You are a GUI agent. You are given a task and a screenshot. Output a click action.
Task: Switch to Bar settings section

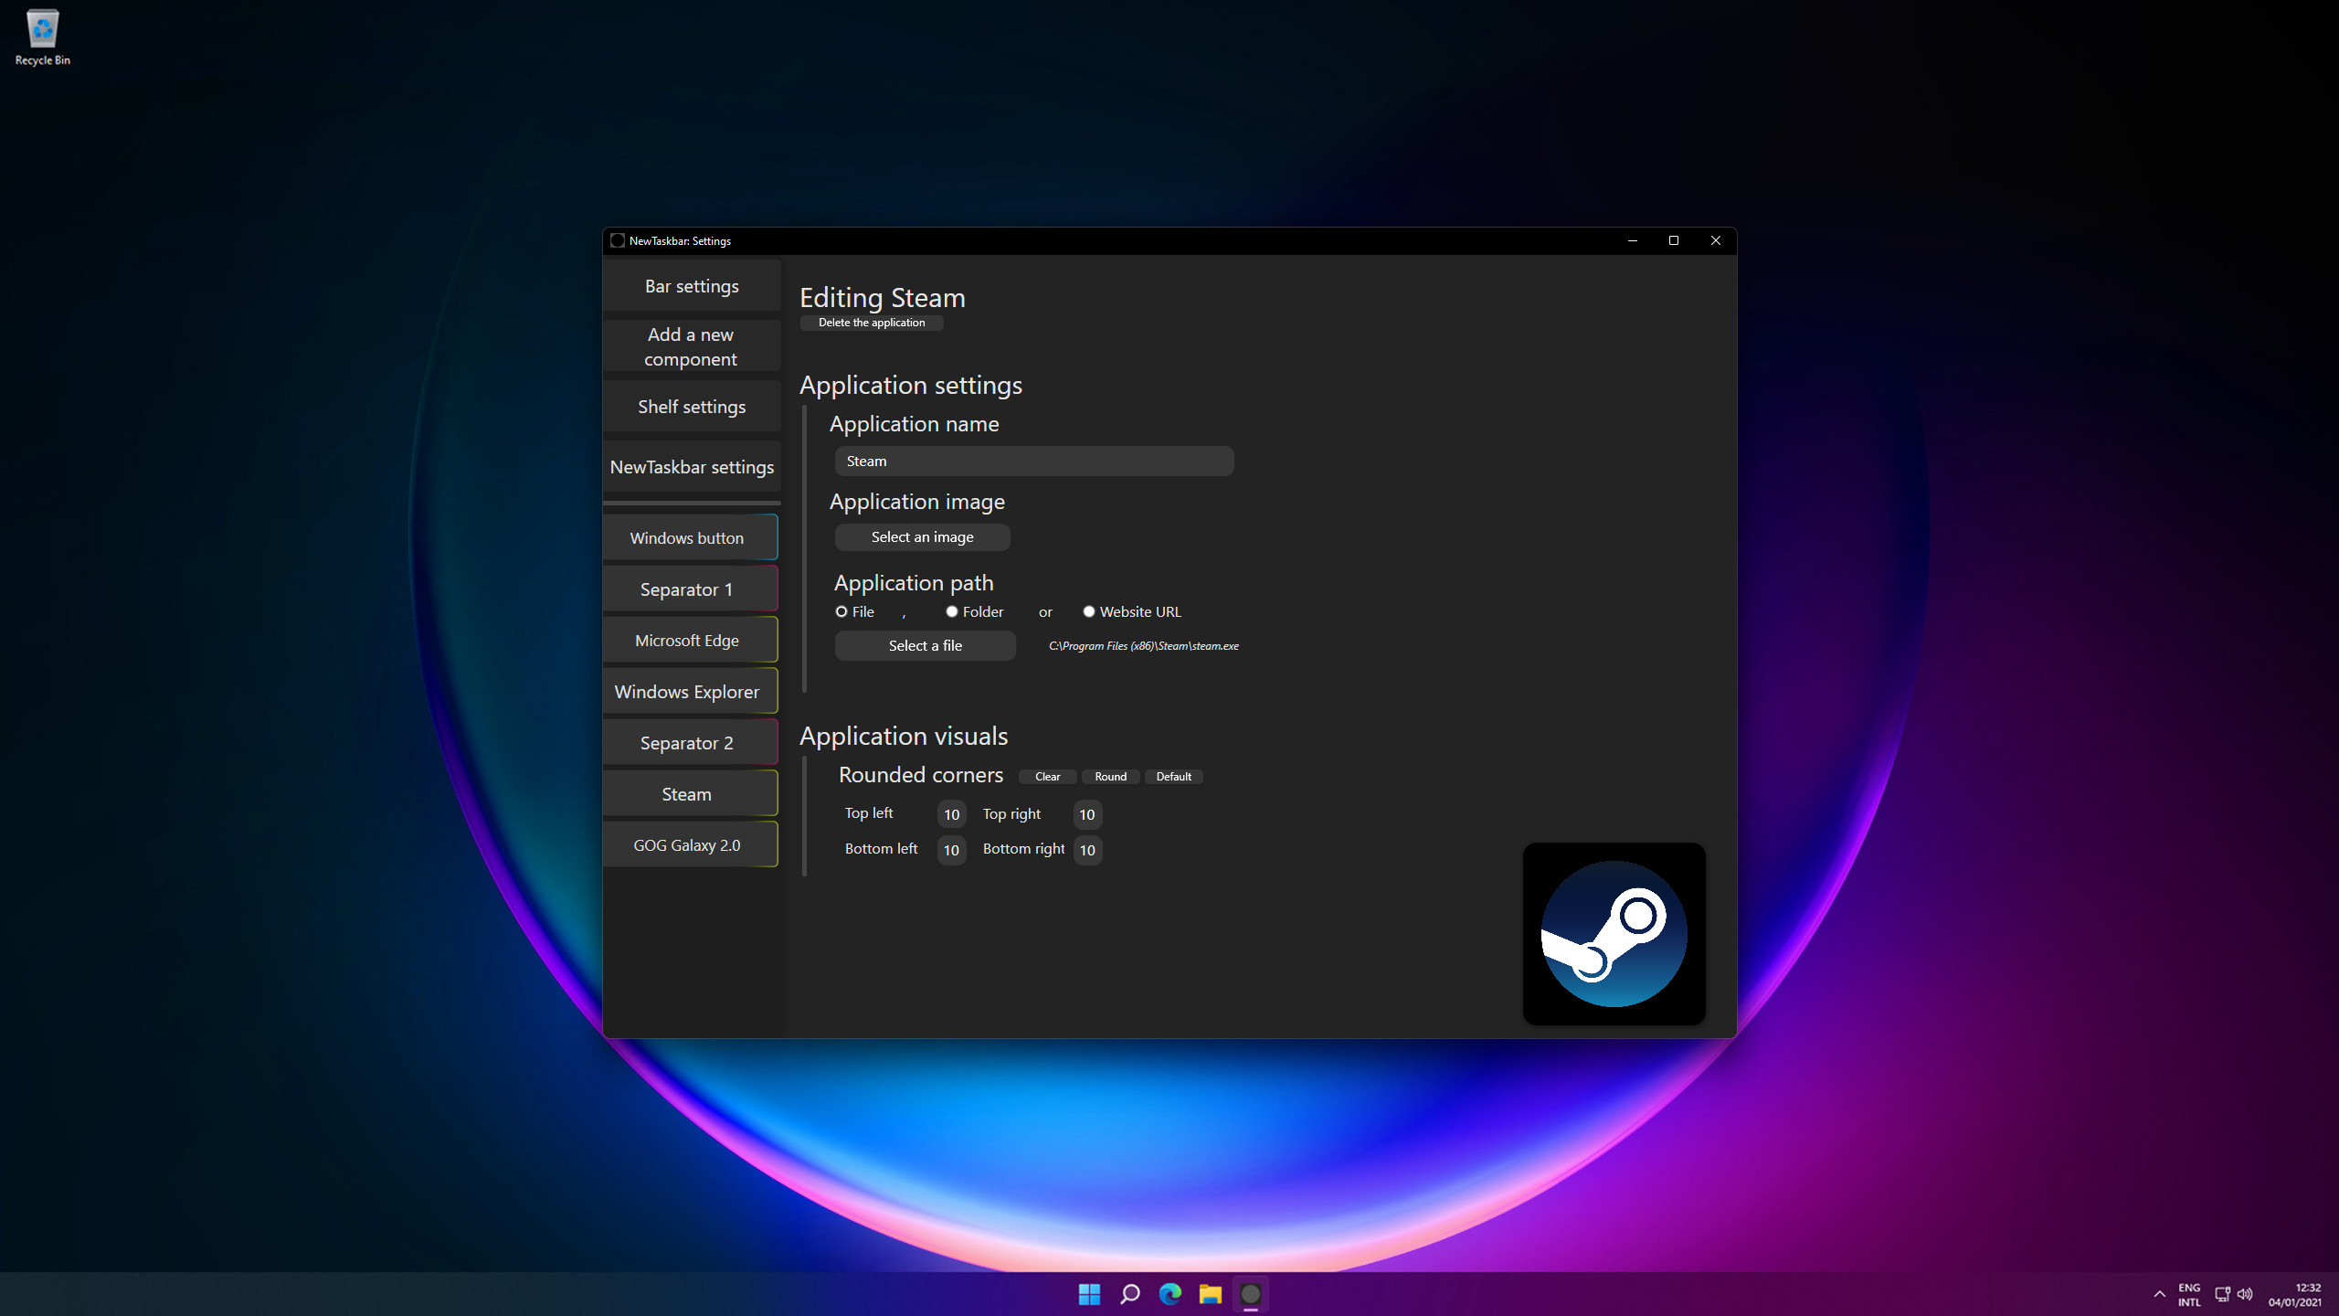tap(691, 285)
